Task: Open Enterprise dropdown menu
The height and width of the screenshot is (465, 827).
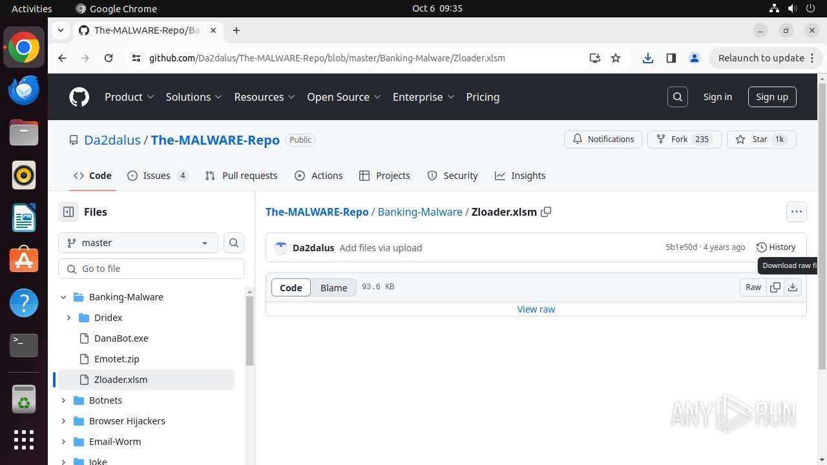Action: pos(424,97)
